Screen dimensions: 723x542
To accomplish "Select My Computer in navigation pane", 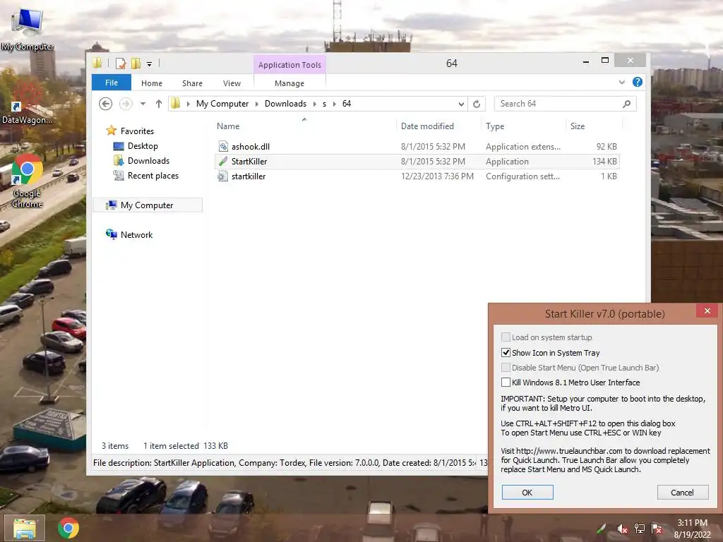I will [x=148, y=205].
